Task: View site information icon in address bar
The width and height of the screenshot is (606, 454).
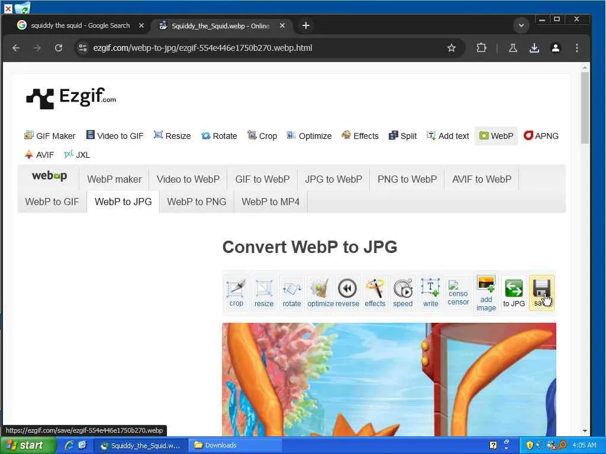Action: pos(83,48)
